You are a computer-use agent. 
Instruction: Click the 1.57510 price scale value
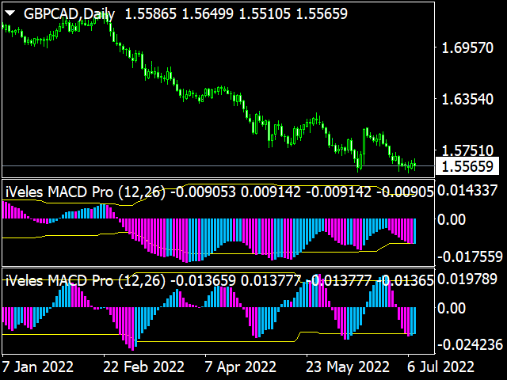(x=467, y=150)
